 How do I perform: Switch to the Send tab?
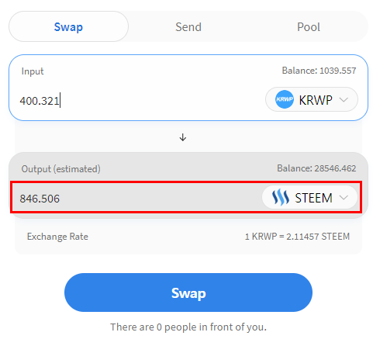coord(188,27)
